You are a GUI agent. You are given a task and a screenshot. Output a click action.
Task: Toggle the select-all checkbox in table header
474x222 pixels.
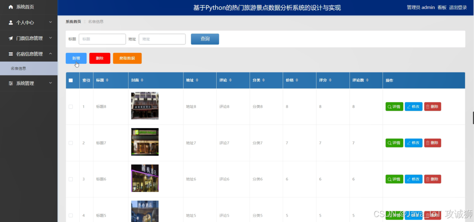(x=71, y=80)
